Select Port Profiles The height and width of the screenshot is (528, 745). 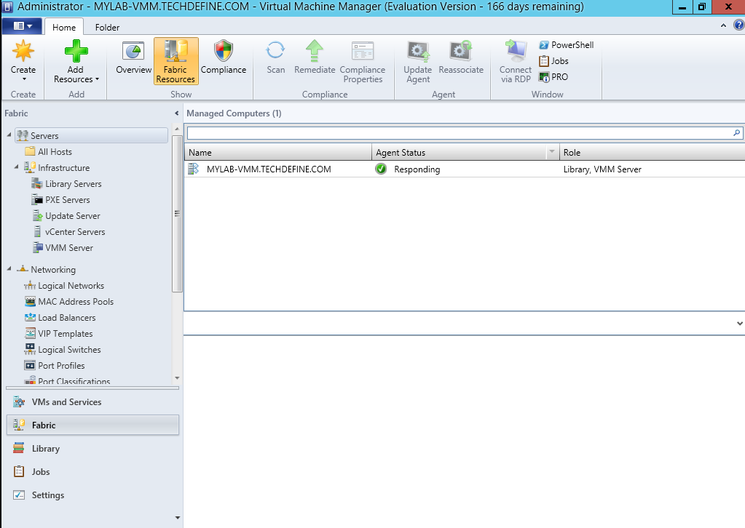click(x=55, y=366)
